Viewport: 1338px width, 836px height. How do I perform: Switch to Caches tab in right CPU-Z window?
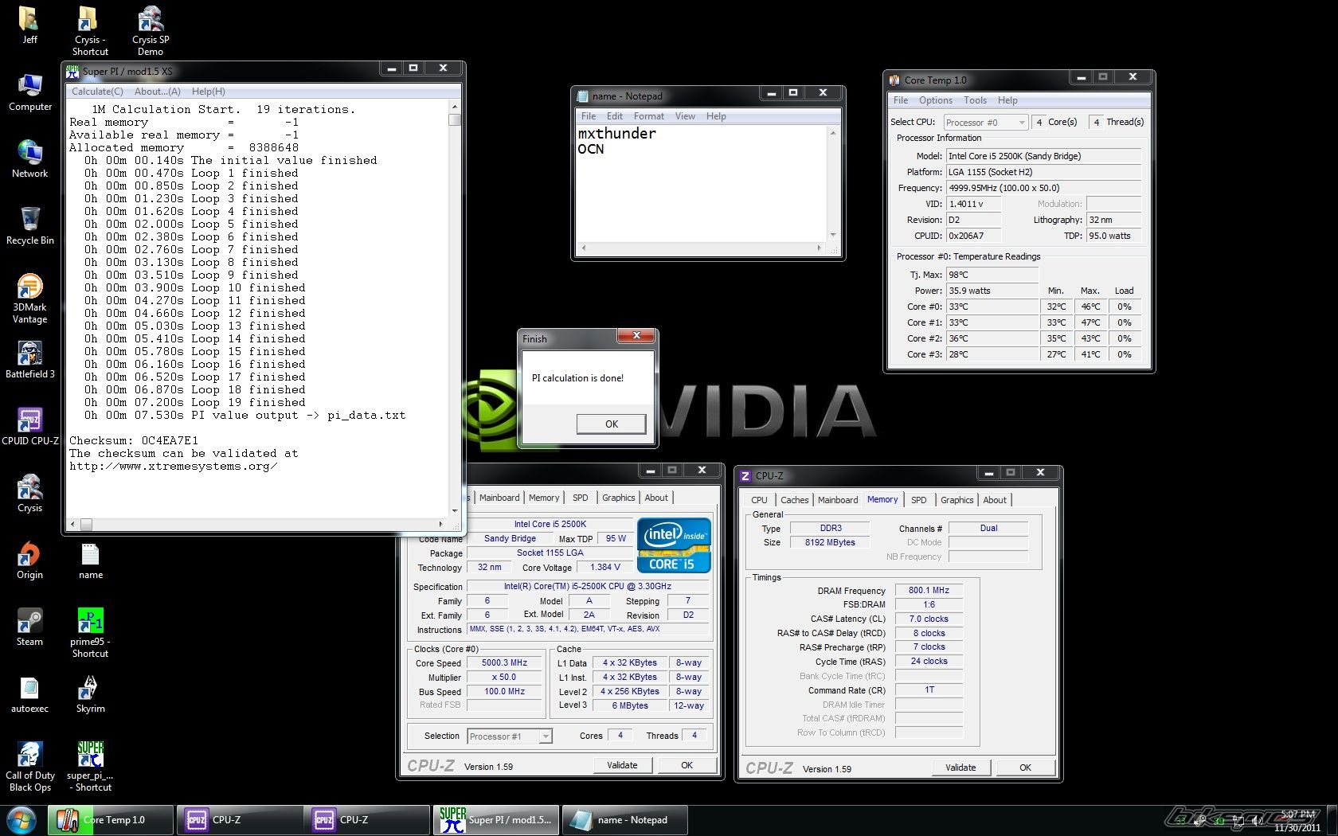point(794,500)
